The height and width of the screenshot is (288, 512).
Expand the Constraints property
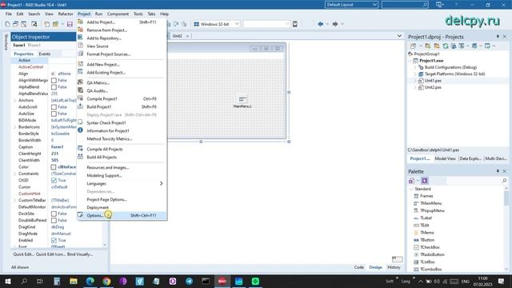tap(14, 174)
